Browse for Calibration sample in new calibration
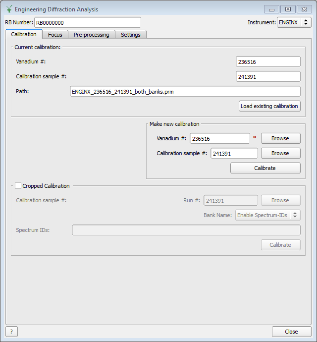This screenshot has width=317, height=342. point(280,153)
